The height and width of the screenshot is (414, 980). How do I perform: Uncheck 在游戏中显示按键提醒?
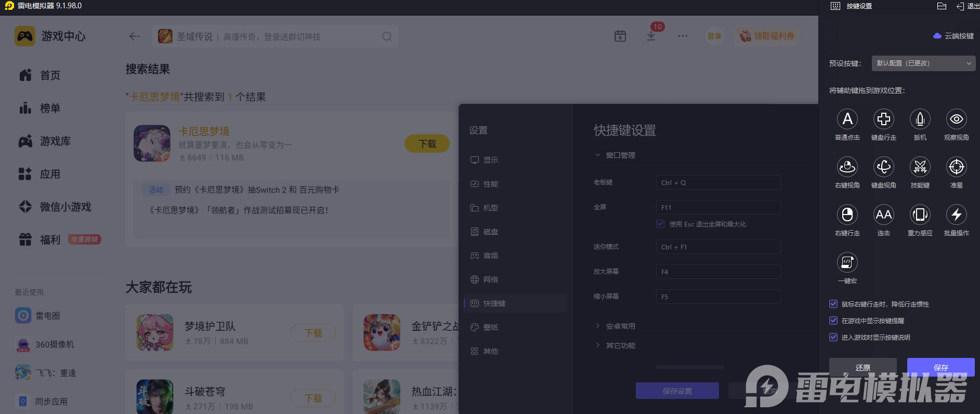tap(833, 321)
